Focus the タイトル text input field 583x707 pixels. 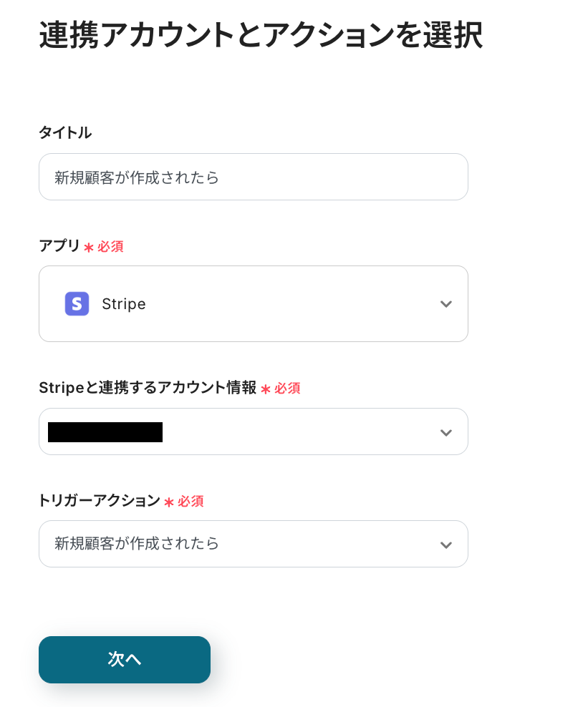254,177
